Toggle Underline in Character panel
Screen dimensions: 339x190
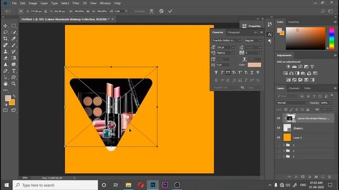[252, 73]
